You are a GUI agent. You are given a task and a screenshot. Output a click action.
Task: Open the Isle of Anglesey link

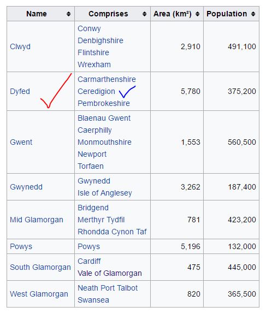point(105,193)
